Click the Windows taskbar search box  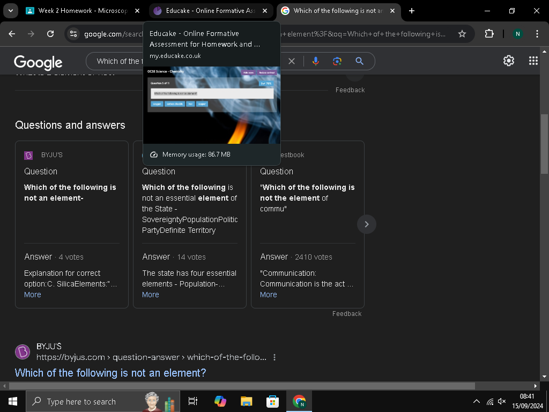click(x=103, y=401)
